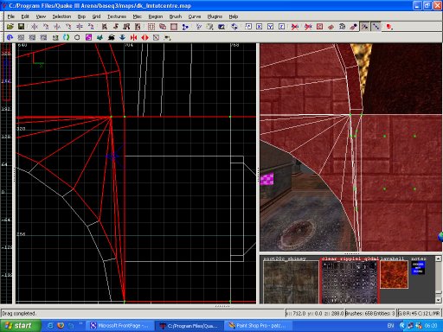This screenshot has height=332, width=443.
Task: Select the lavahell texture thumbnail
Action: (394, 274)
